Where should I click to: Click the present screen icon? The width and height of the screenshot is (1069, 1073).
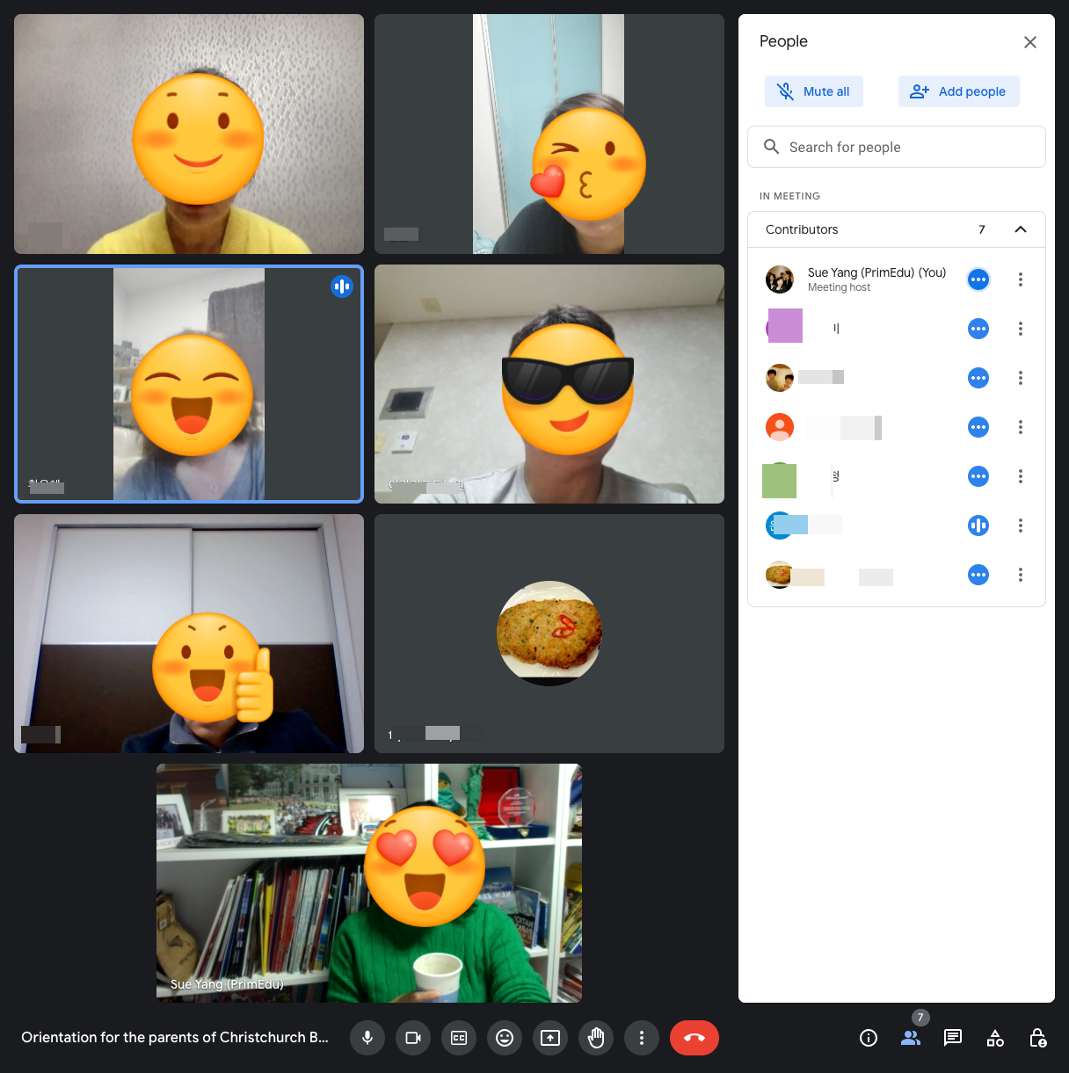[550, 1038]
